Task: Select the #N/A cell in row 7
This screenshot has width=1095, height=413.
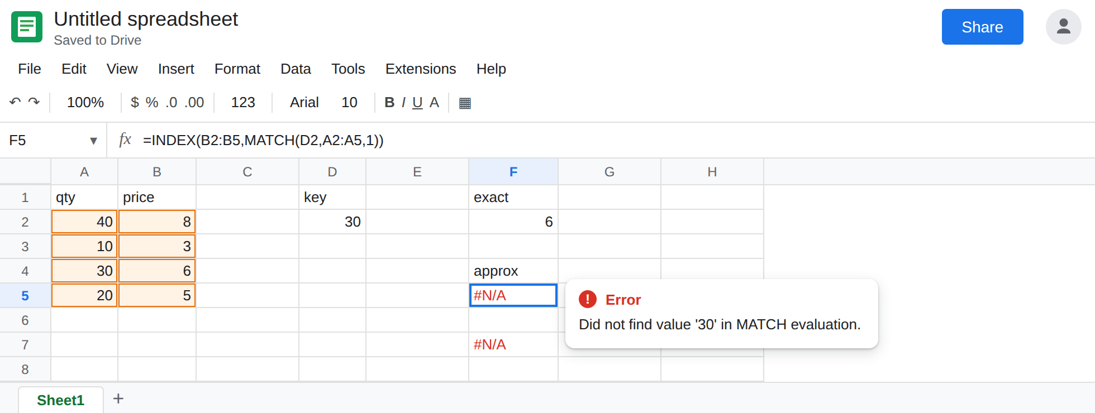Action: click(x=513, y=345)
